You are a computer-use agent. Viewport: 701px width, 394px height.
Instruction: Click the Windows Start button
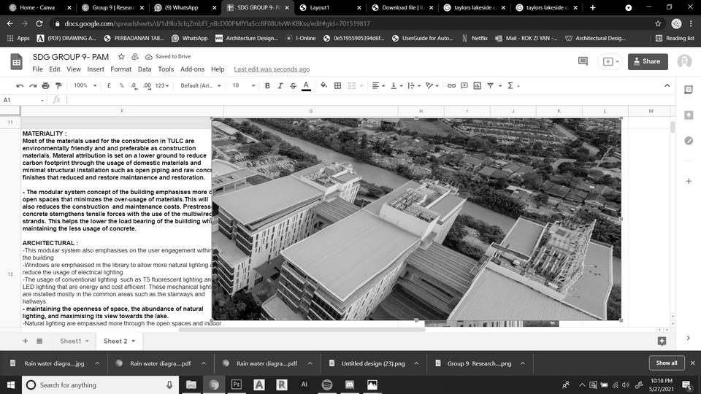[11, 385]
